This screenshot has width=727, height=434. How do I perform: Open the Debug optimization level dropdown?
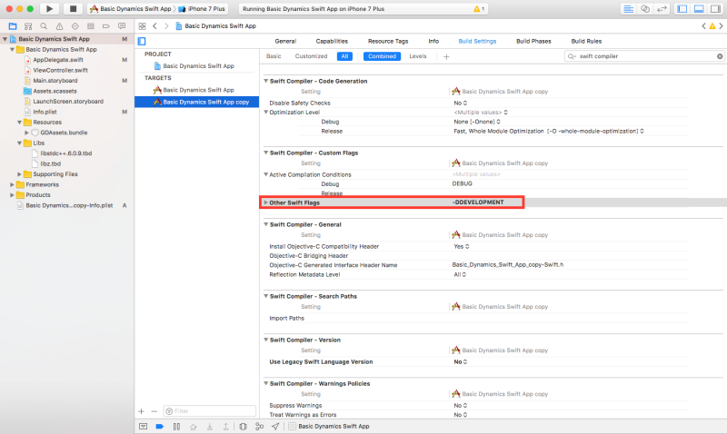click(x=477, y=122)
